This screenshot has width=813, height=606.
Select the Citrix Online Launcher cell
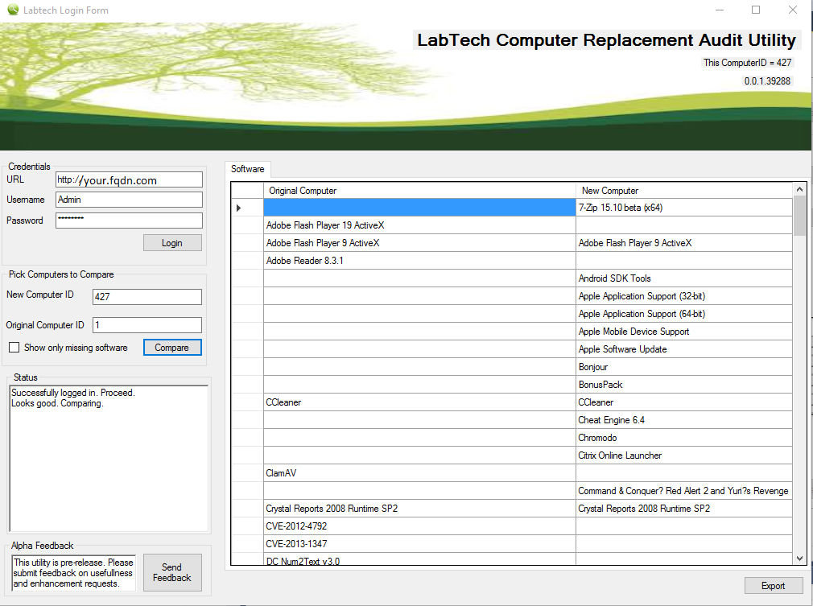tap(684, 456)
